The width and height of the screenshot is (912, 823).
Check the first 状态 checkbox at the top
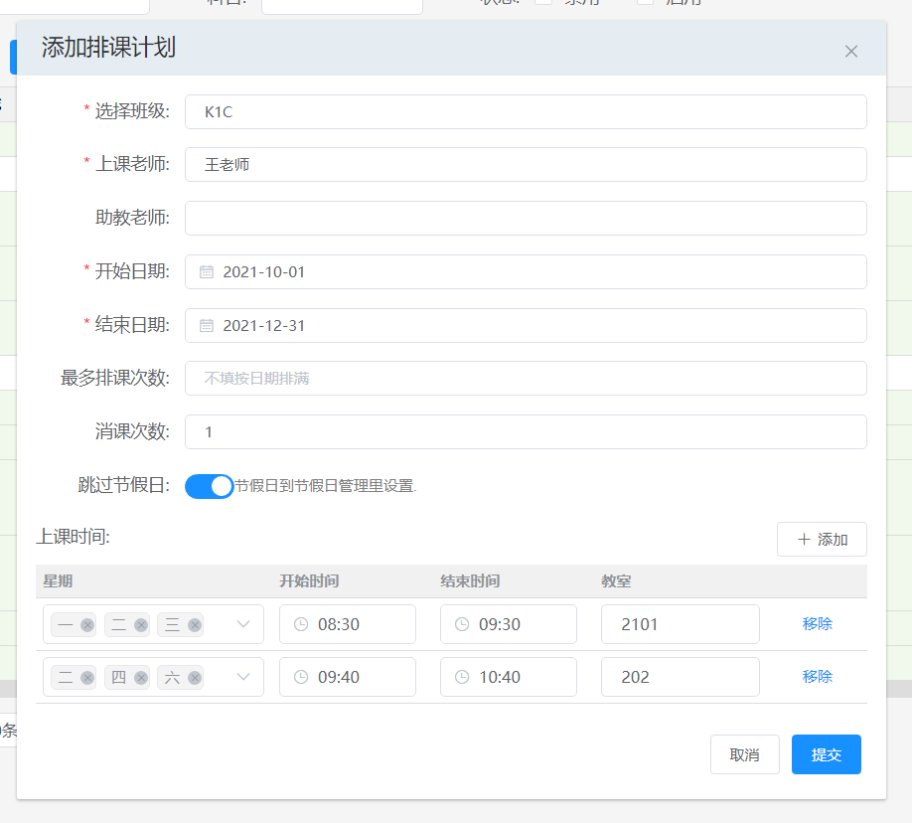(540, 3)
